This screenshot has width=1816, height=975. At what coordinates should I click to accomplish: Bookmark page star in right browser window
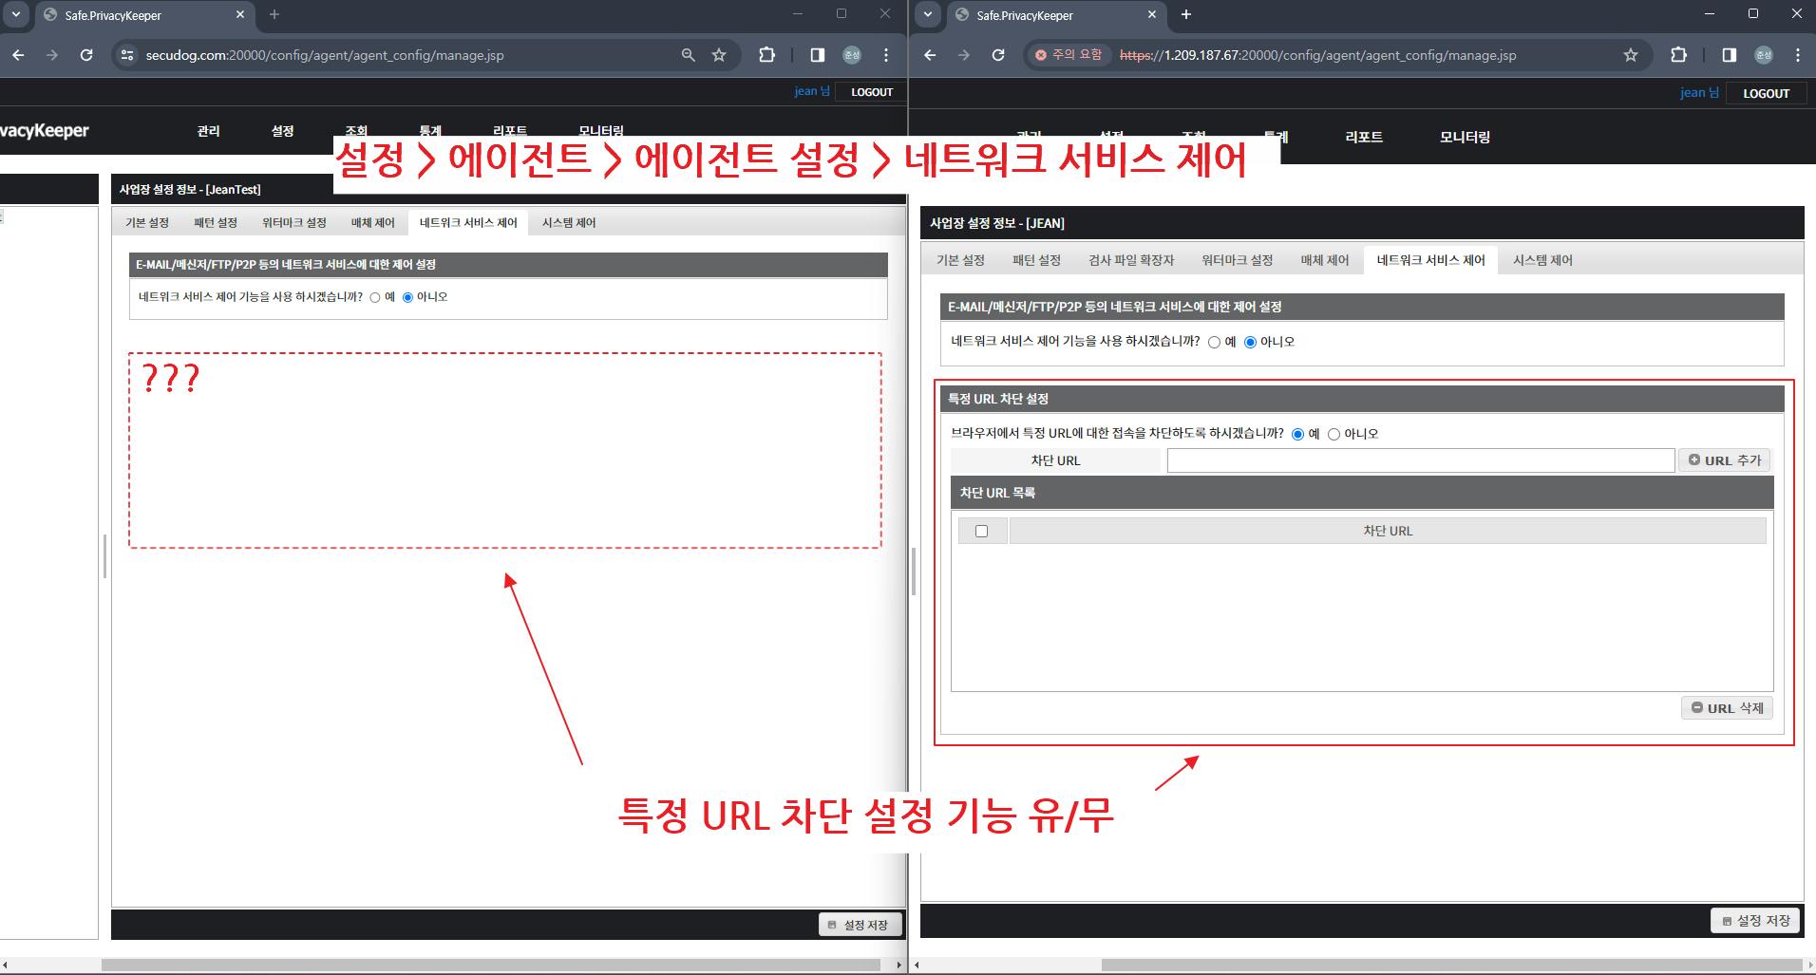click(1631, 55)
